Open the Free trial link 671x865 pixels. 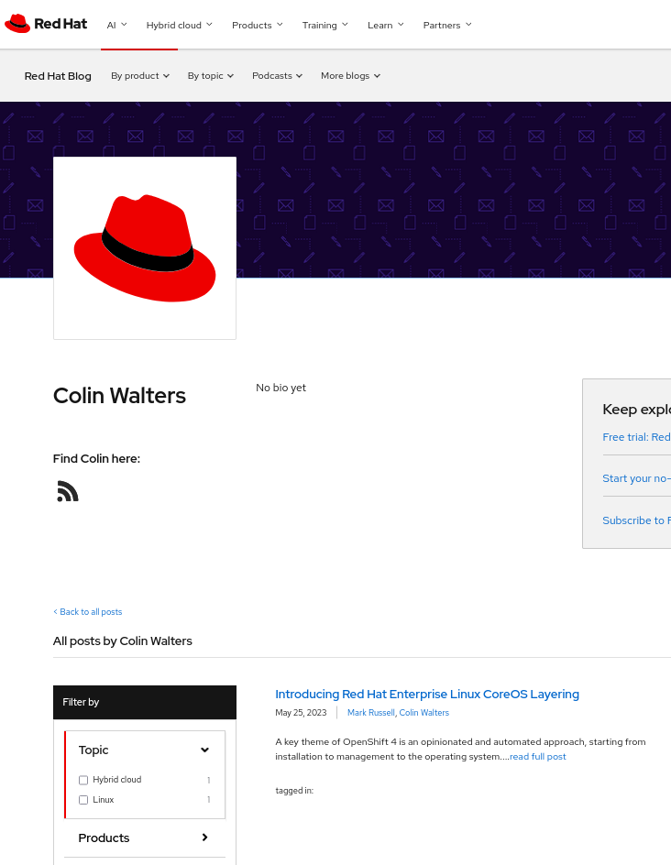click(636, 437)
